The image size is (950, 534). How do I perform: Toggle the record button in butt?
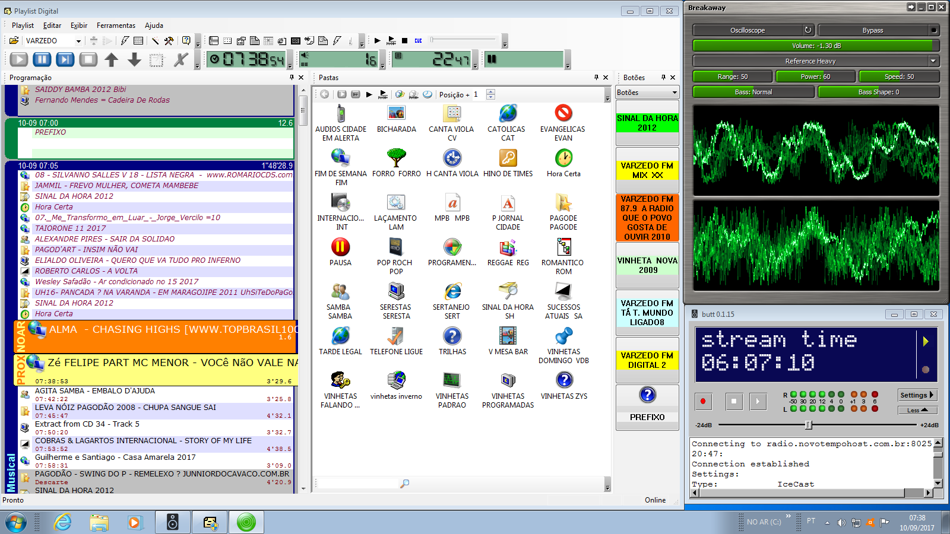(x=703, y=402)
